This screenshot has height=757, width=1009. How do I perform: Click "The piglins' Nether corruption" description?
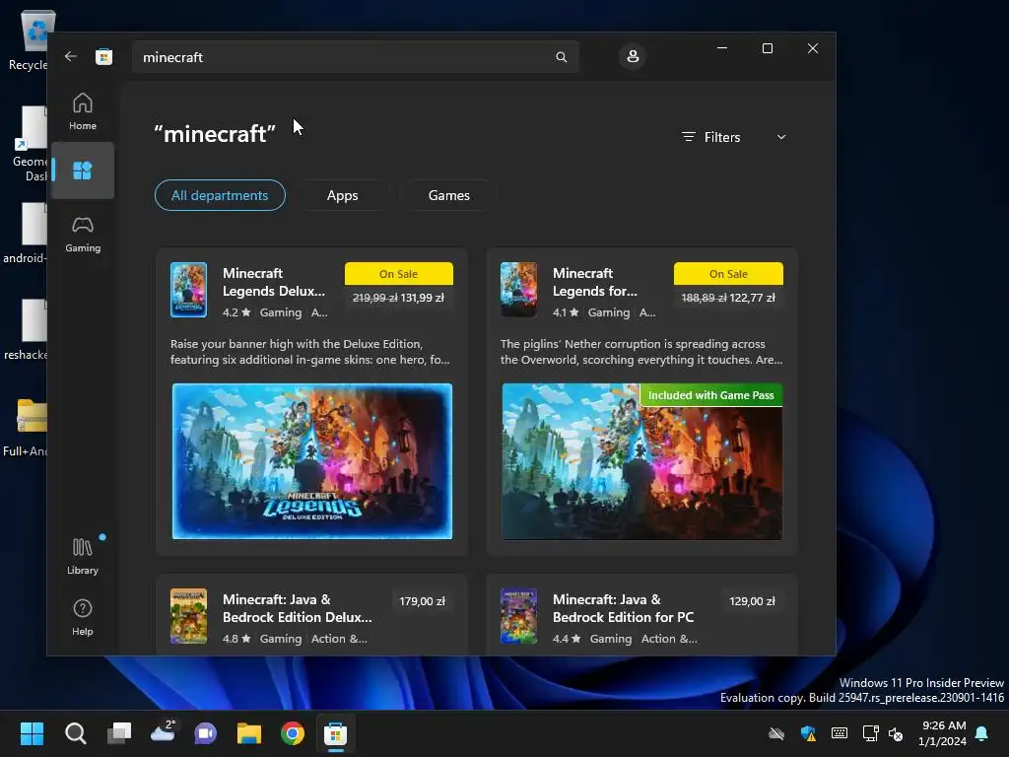(x=641, y=352)
